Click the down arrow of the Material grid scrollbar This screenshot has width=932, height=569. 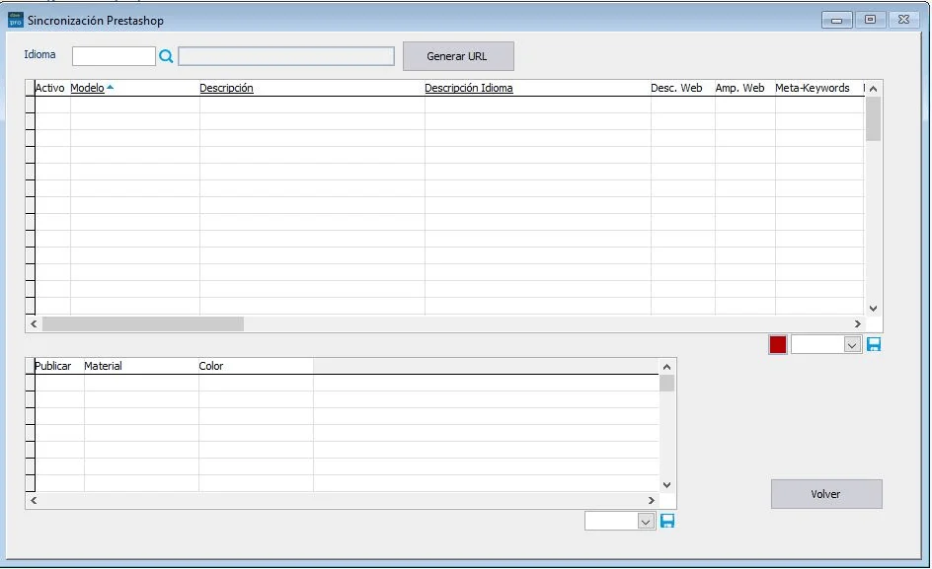point(666,484)
